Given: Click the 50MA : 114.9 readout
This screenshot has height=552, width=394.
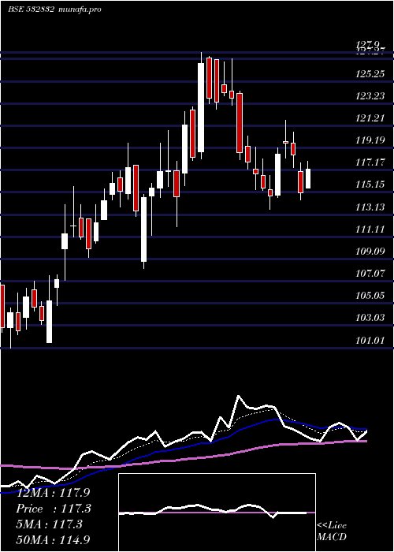Looking at the screenshot, I should 53,539.
